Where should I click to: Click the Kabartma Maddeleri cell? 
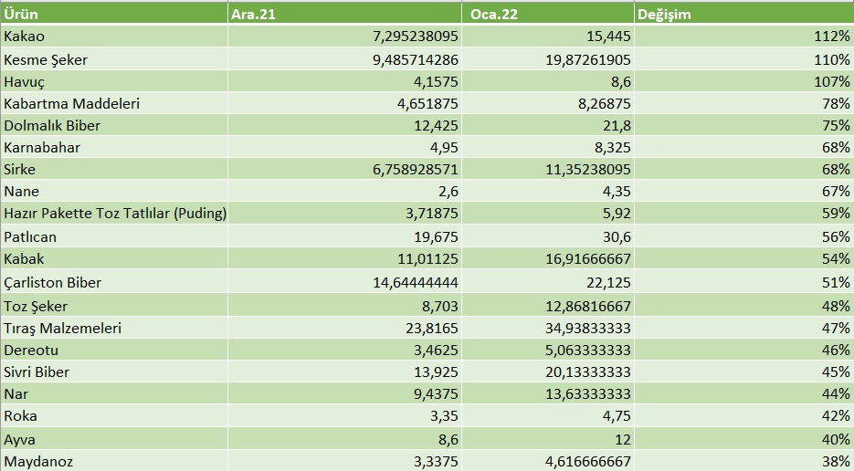(113, 104)
